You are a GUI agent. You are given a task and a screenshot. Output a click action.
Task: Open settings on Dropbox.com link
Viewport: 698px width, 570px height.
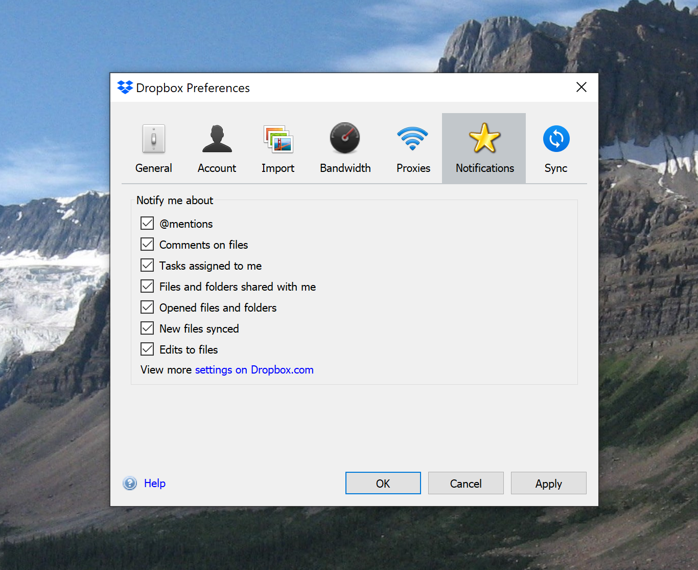click(254, 370)
